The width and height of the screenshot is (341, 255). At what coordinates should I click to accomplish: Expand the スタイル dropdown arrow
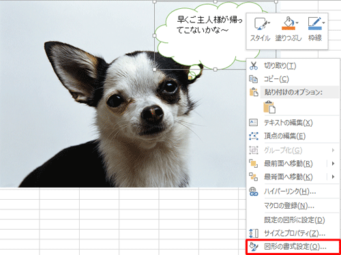(x=269, y=22)
